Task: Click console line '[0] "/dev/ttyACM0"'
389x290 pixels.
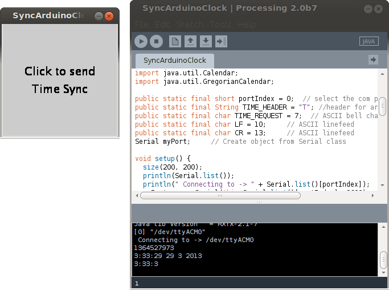Action: tap(170, 232)
